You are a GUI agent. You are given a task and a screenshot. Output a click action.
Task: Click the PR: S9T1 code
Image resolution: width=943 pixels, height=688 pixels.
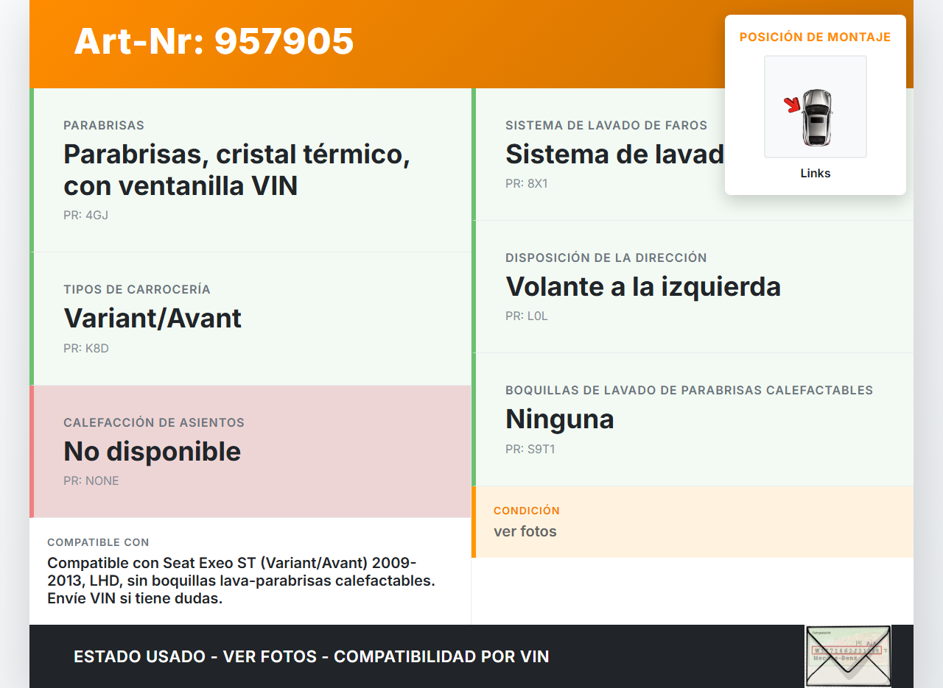(530, 449)
